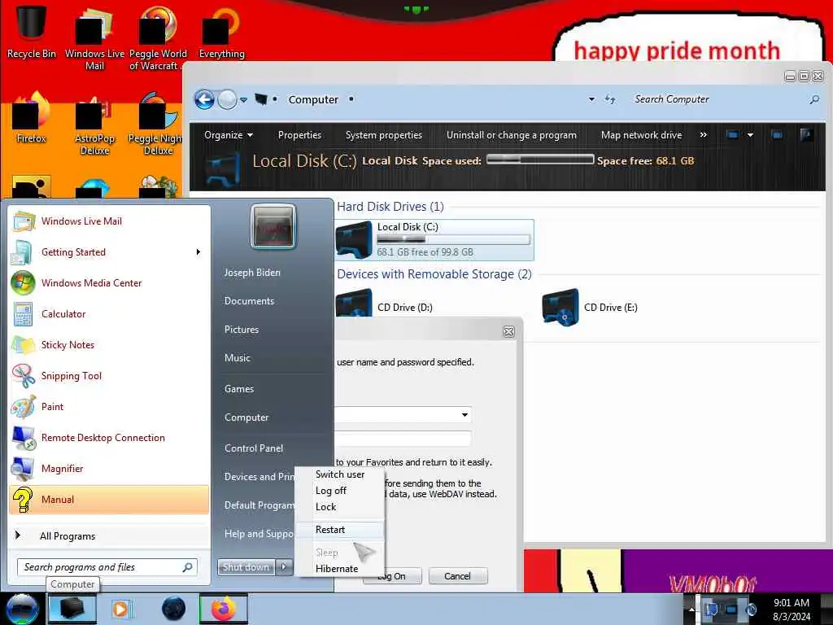Click Local Disk (C:) capacity bar

click(x=453, y=240)
